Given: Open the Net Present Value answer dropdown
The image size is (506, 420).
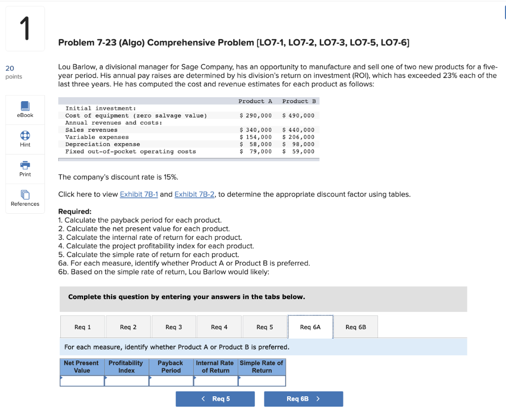Looking at the screenshot, I should tap(82, 381).
